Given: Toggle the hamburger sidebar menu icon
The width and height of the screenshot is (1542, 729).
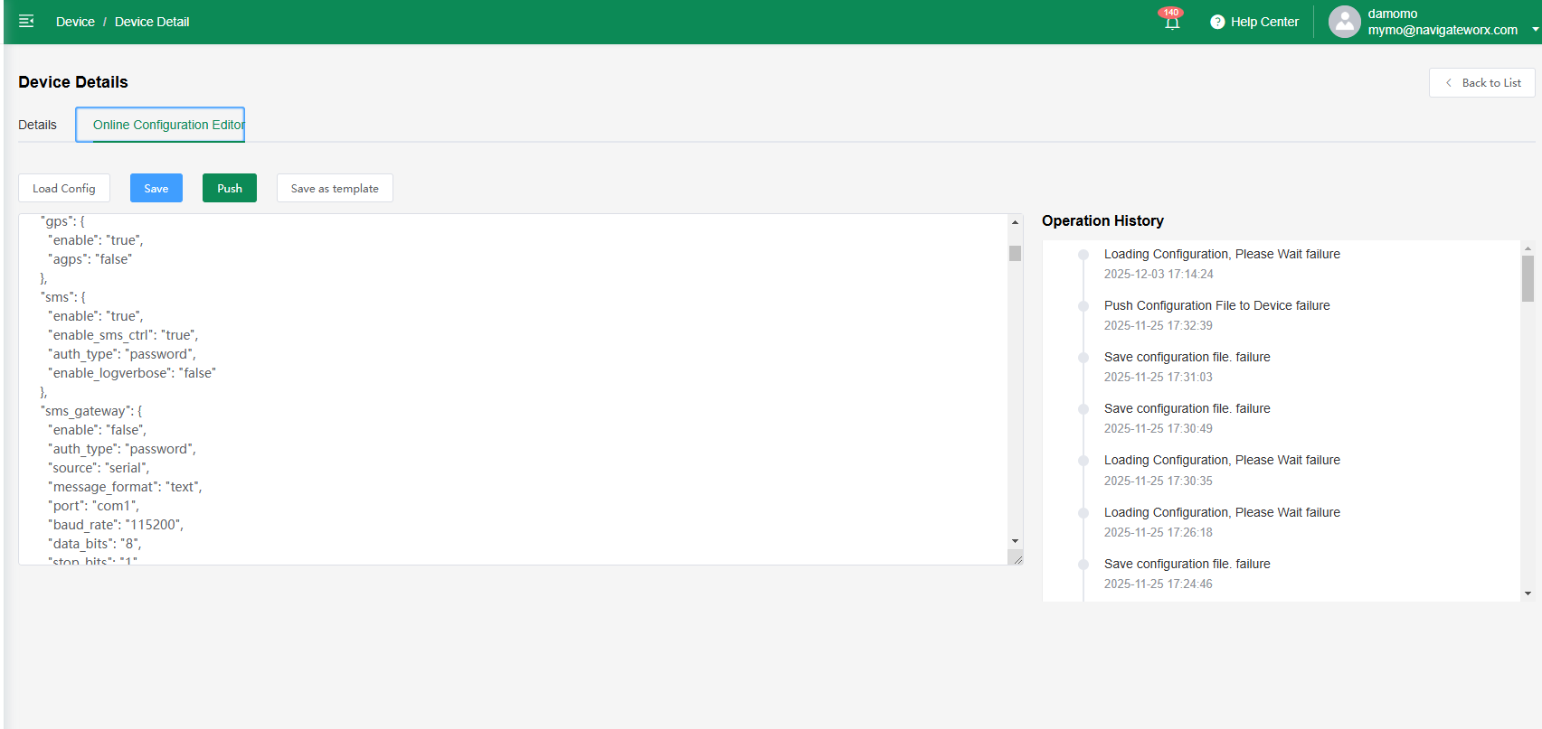Looking at the screenshot, I should (x=26, y=21).
